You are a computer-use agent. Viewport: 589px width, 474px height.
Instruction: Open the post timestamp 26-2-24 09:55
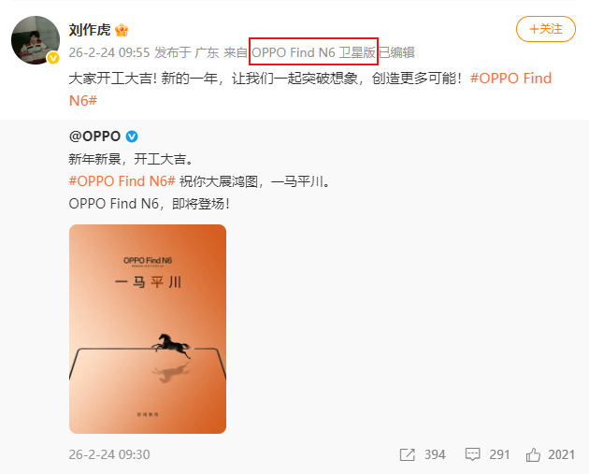click(109, 52)
